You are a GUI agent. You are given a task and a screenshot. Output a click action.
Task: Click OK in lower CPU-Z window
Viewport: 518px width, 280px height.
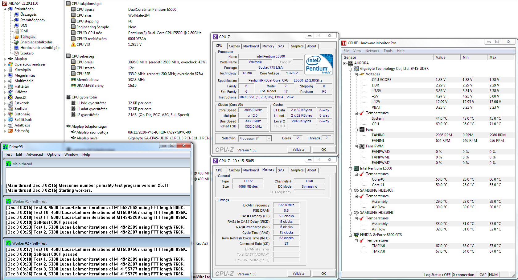pos(324,274)
